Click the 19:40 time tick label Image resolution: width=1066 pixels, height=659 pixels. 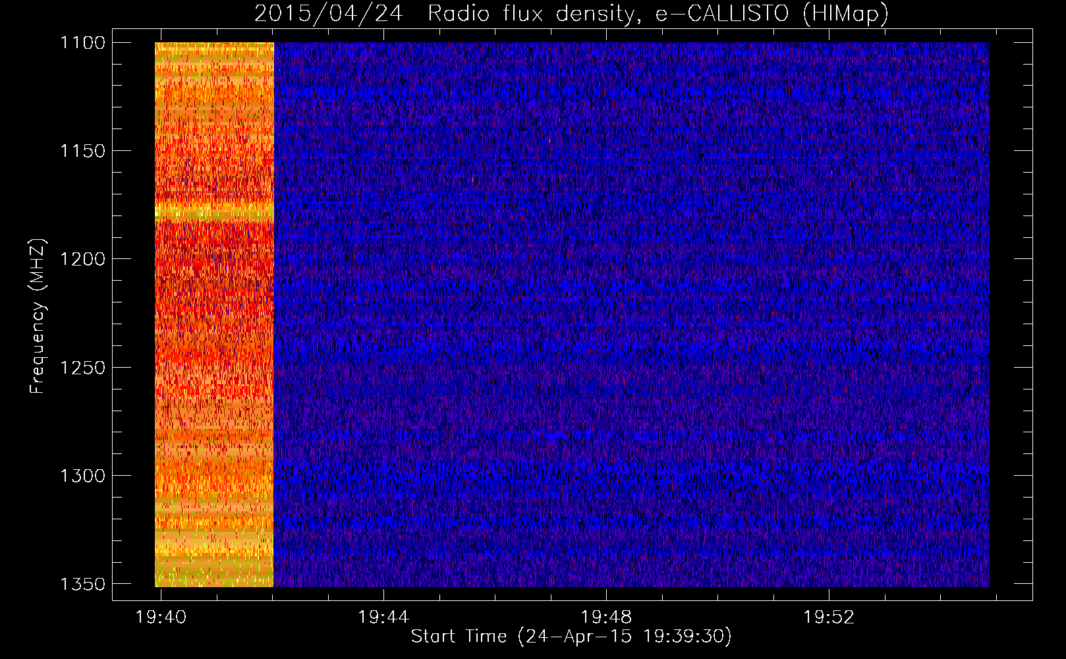(161, 617)
